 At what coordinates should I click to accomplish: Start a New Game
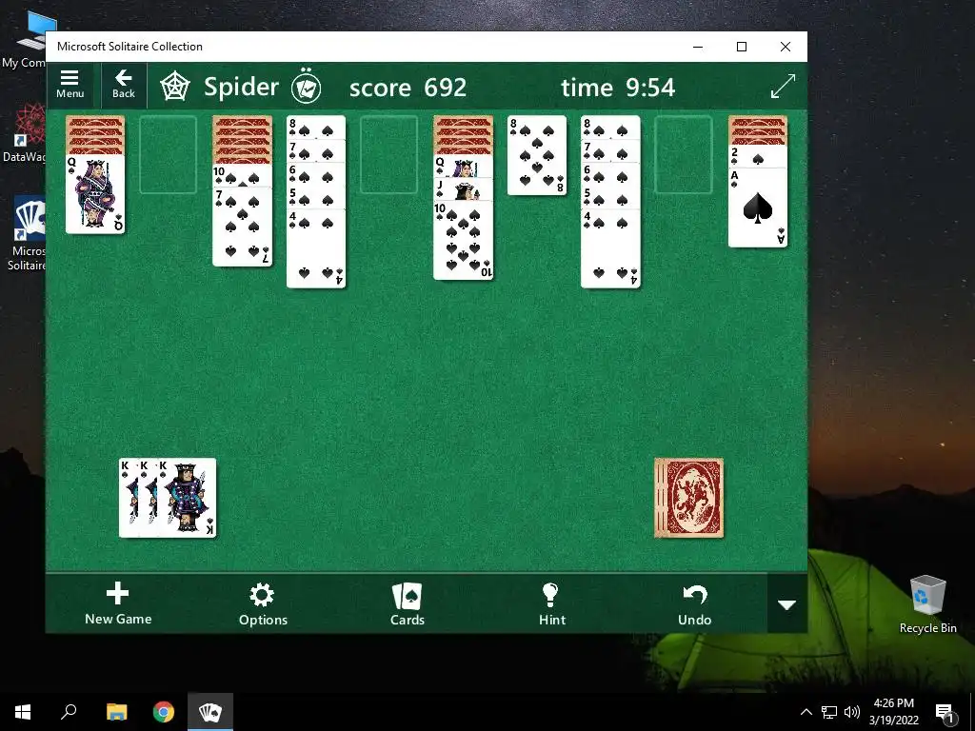click(118, 603)
